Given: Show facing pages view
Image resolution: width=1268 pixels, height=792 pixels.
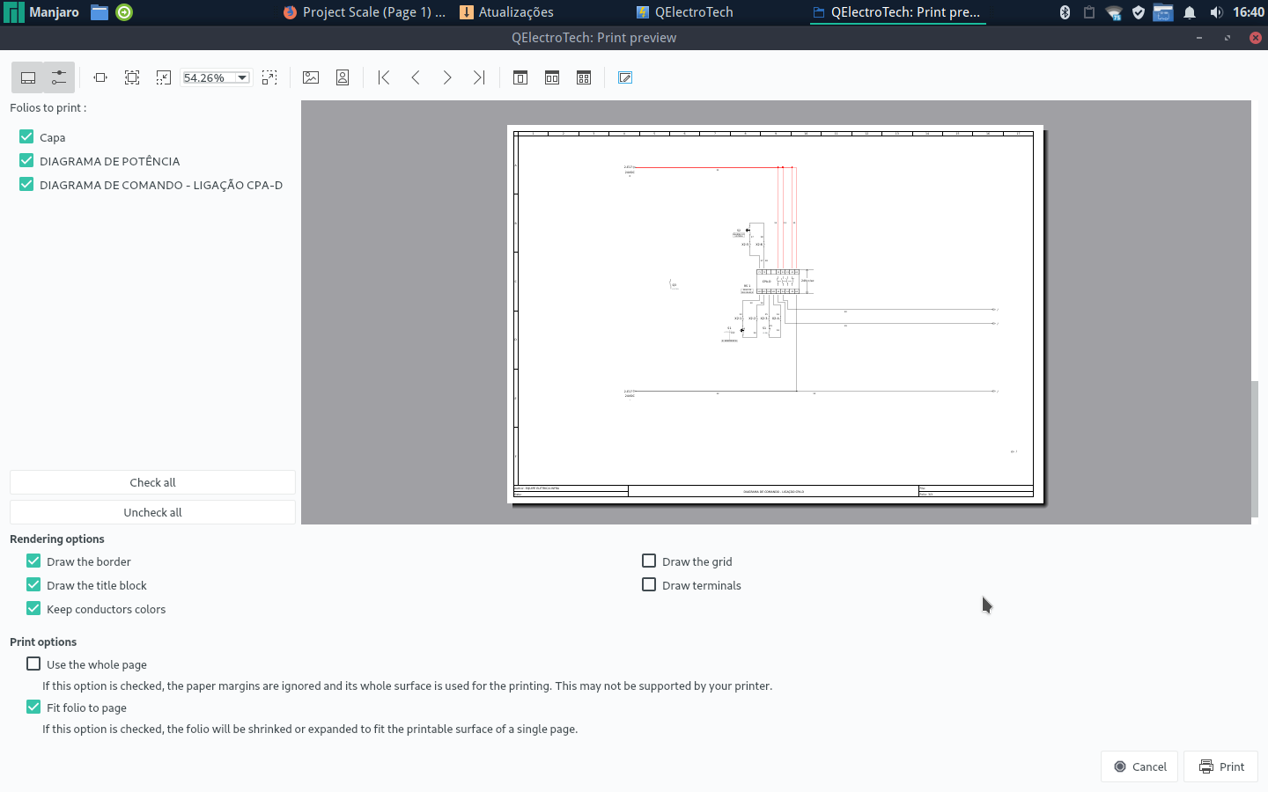Looking at the screenshot, I should point(552,77).
